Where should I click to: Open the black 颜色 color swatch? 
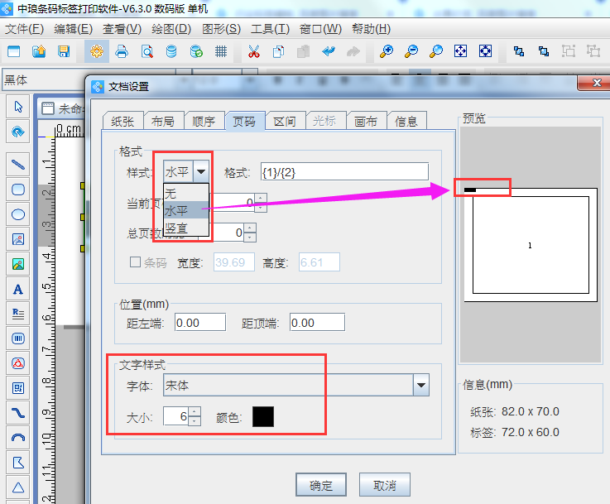tap(263, 417)
